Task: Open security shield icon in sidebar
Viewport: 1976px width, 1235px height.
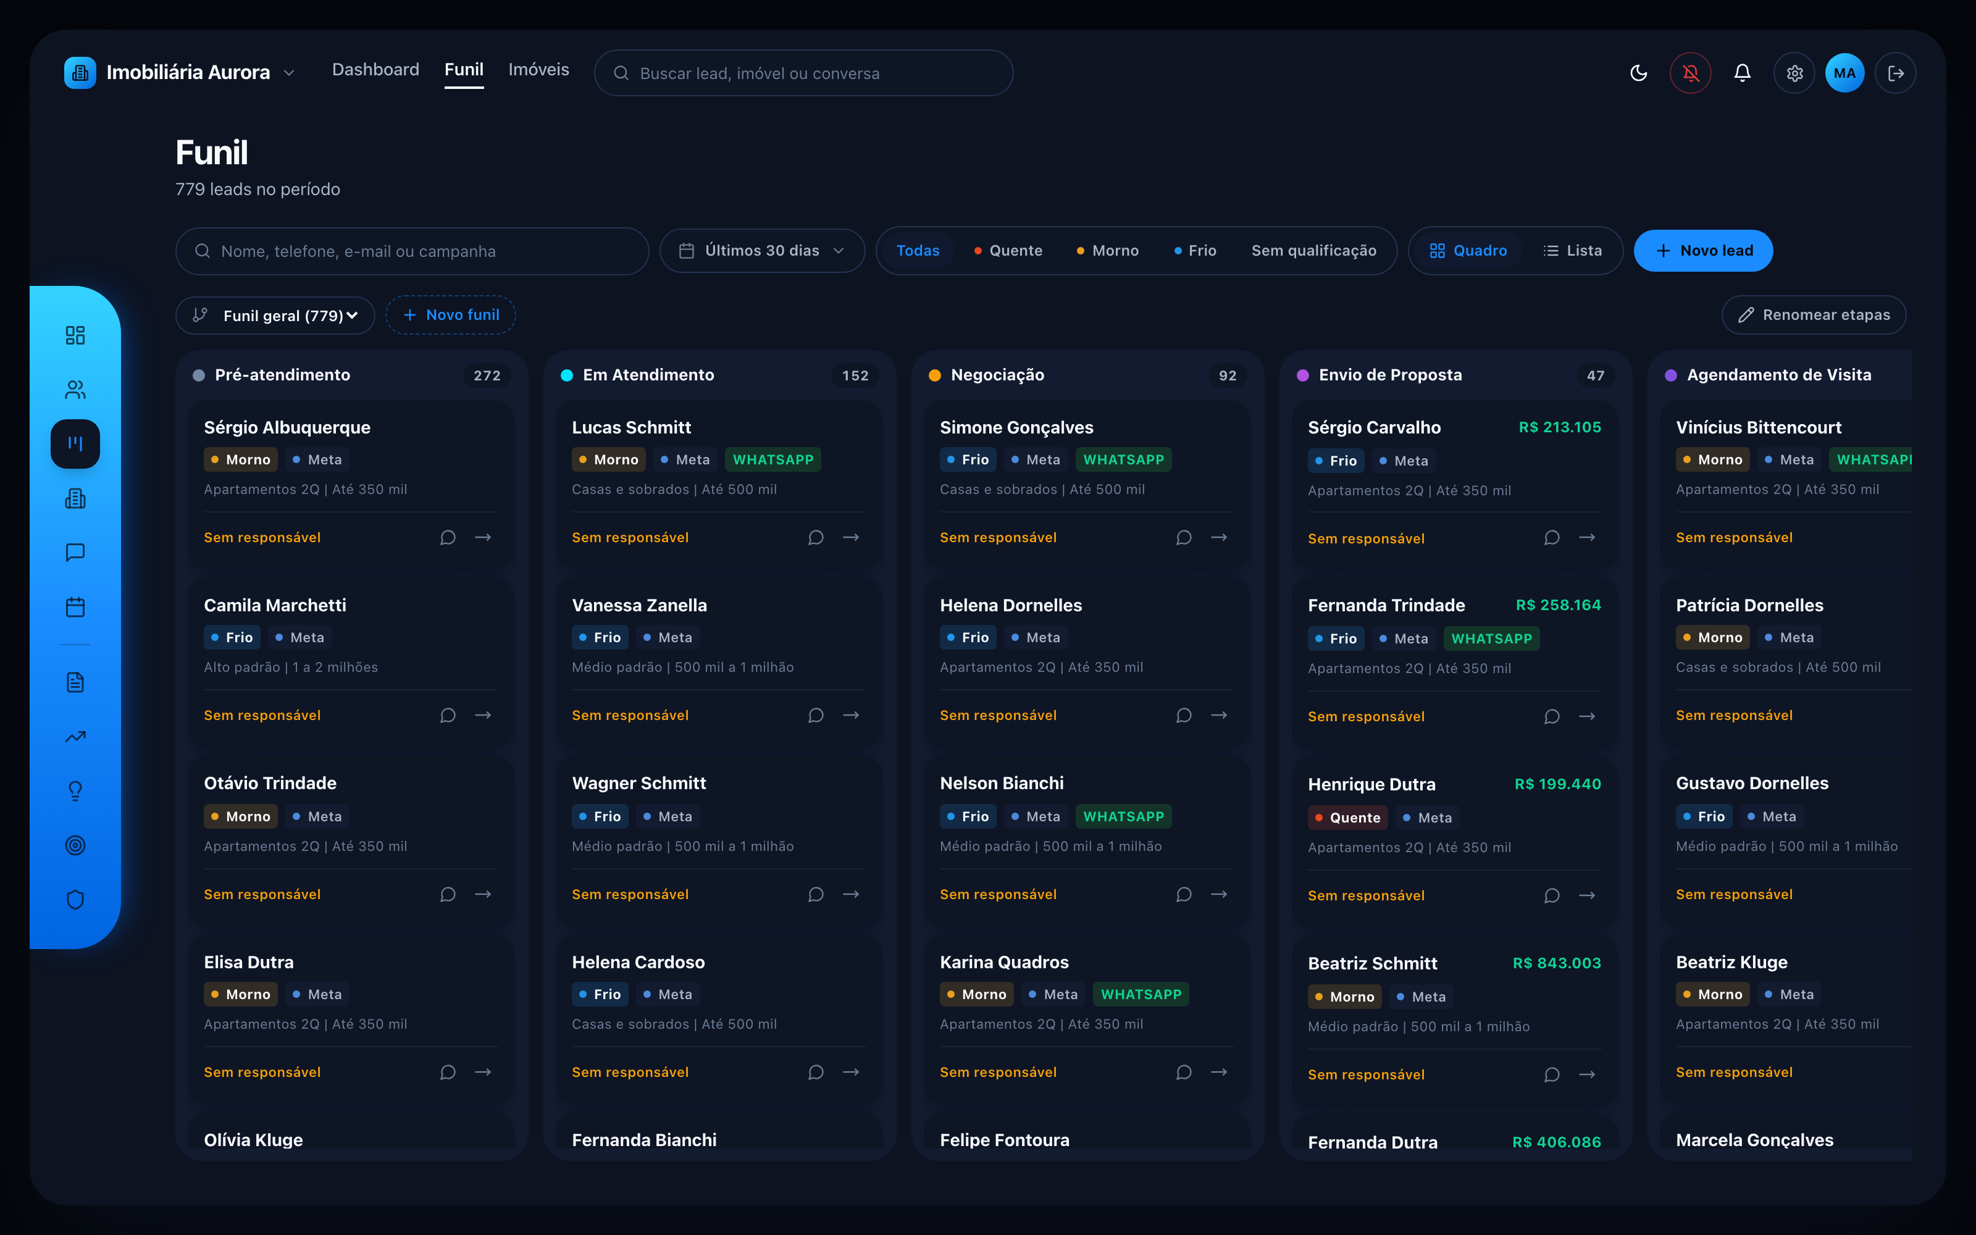Action: pyautogui.click(x=75, y=899)
